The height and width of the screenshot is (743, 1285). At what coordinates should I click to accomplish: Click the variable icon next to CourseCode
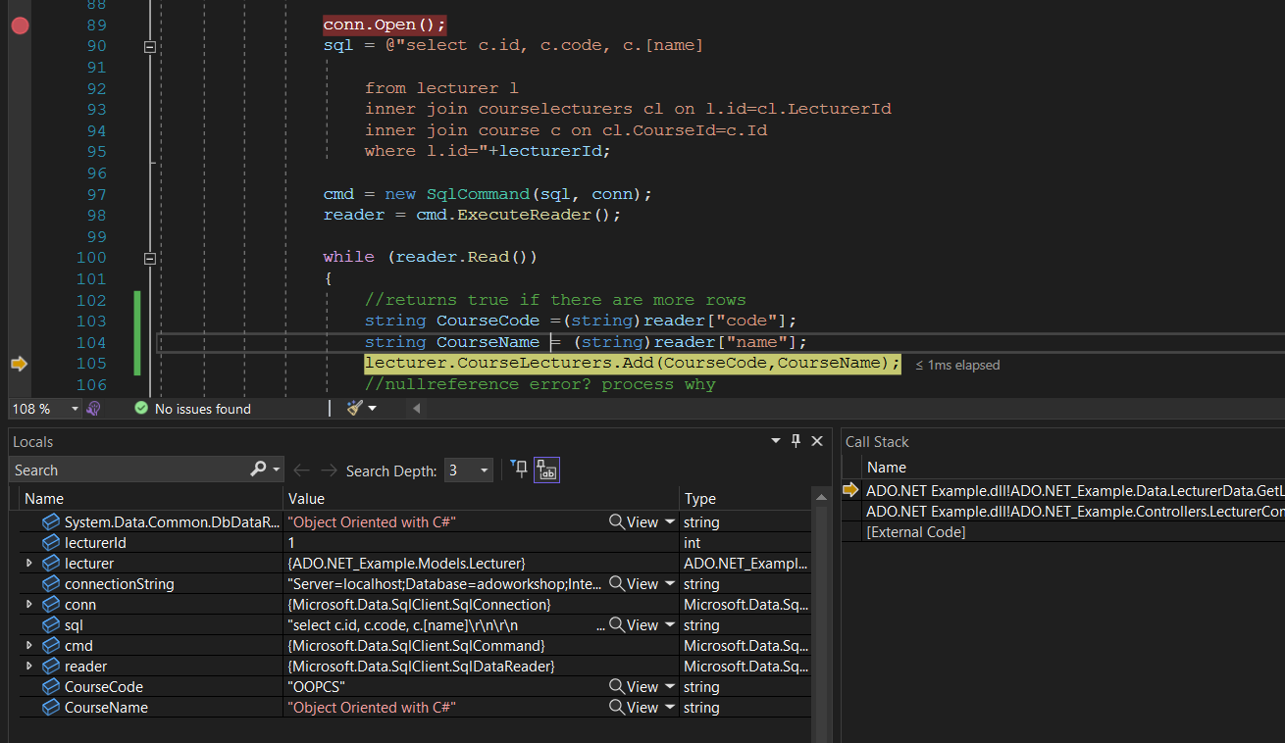(51, 687)
